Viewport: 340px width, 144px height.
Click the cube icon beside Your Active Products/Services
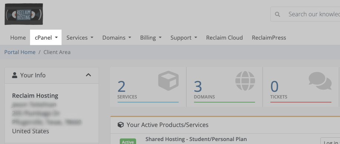coord(121,125)
